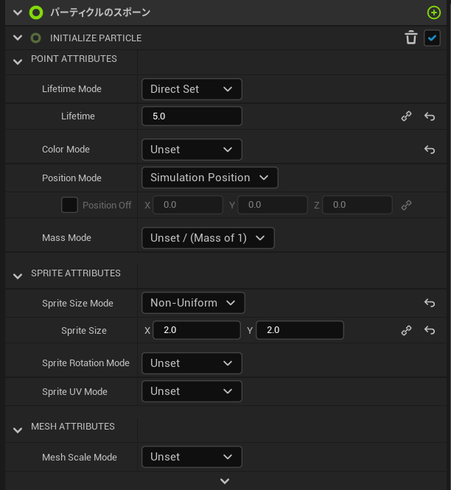Click the link icon for Position Offset

tap(406, 206)
